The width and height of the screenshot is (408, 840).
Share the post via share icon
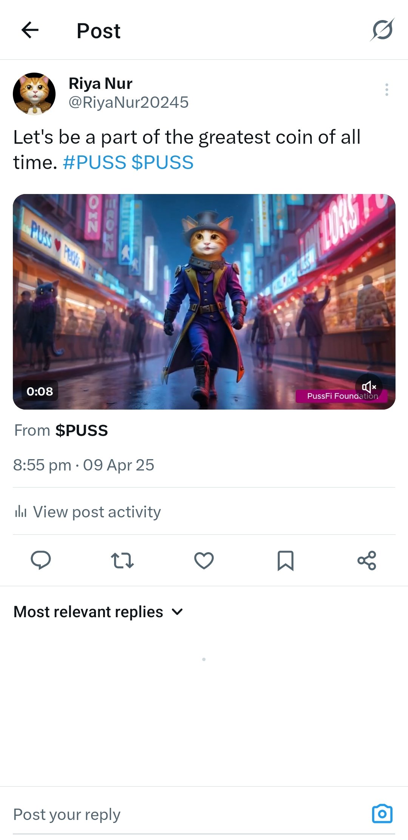click(x=367, y=560)
